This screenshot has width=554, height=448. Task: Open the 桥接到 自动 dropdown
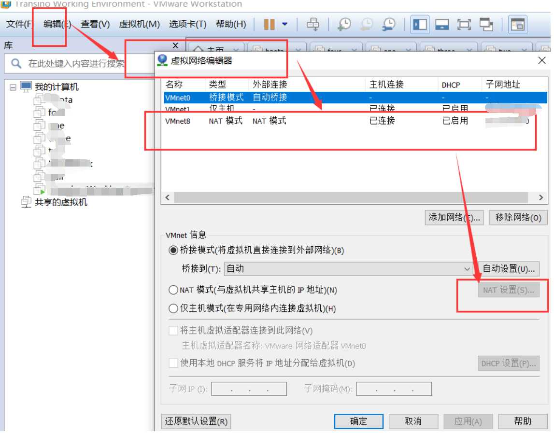point(348,269)
